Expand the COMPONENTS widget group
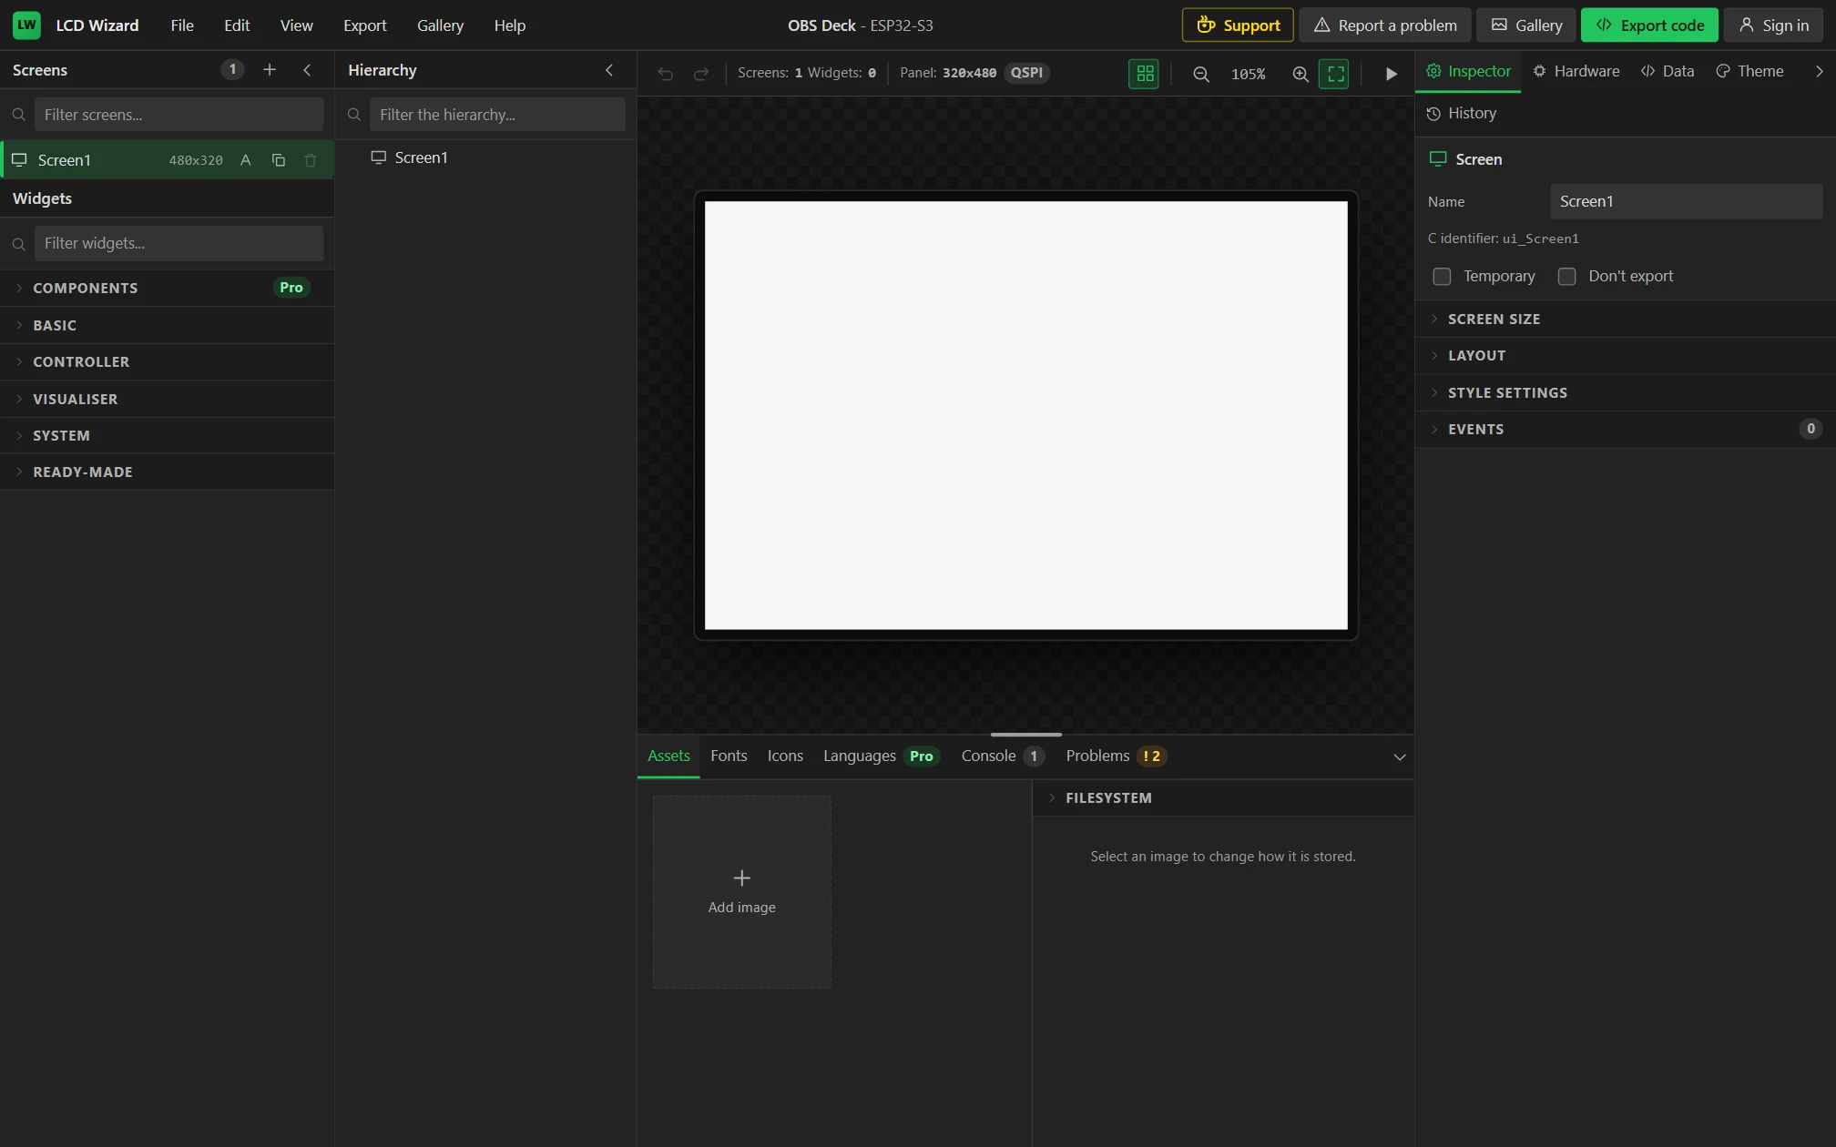The height and width of the screenshot is (1147, 1836). point(167,288)
